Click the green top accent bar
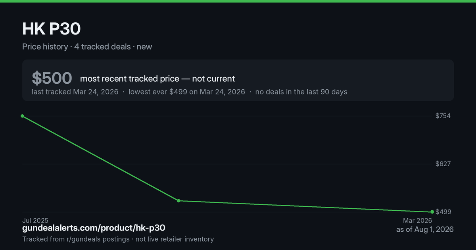 (238, 1)
